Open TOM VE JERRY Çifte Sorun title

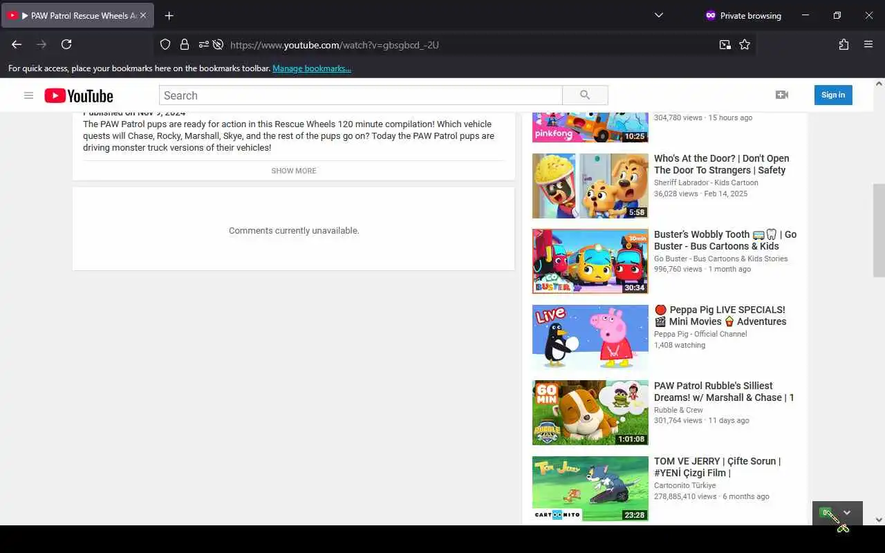coord(718,467)
